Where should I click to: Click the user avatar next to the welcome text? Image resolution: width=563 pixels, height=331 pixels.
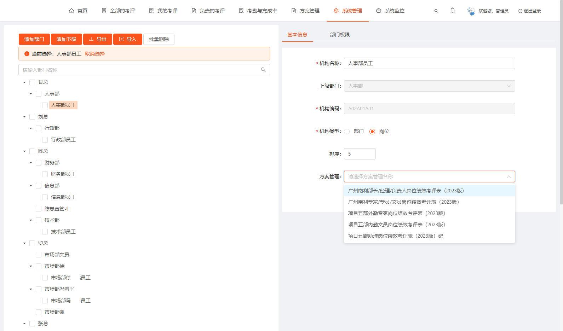click(x=471, y=11)
